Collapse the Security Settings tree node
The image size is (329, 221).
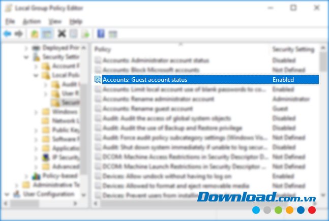click(26, 57)
